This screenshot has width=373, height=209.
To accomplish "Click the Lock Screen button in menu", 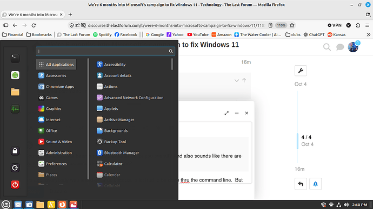I will [x=15, y=151].
